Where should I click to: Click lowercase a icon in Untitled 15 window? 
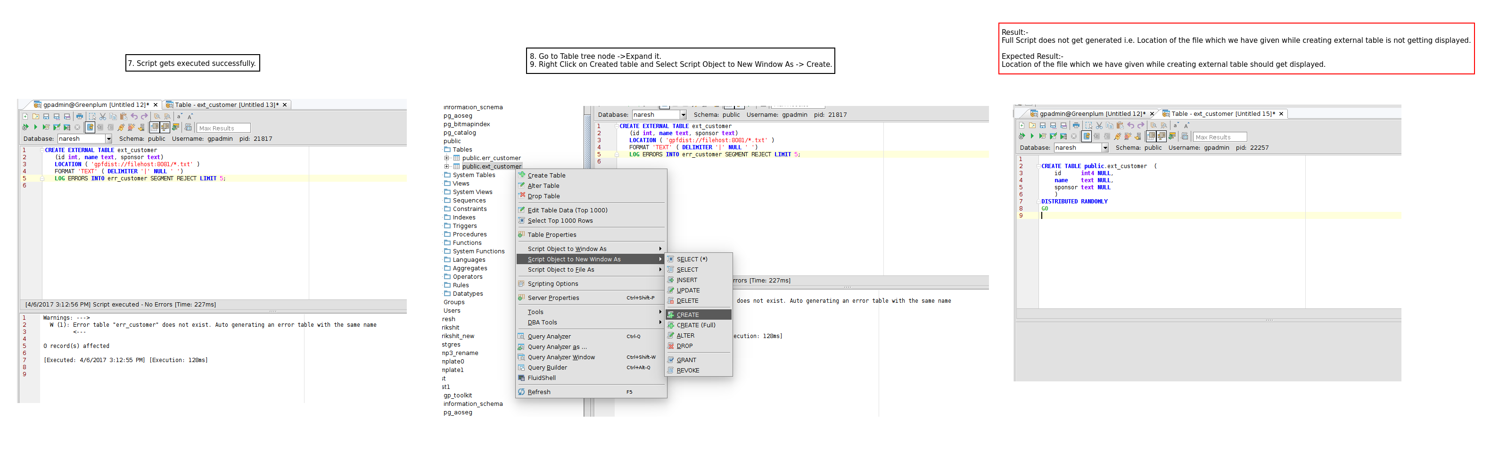pos(1176,125)
